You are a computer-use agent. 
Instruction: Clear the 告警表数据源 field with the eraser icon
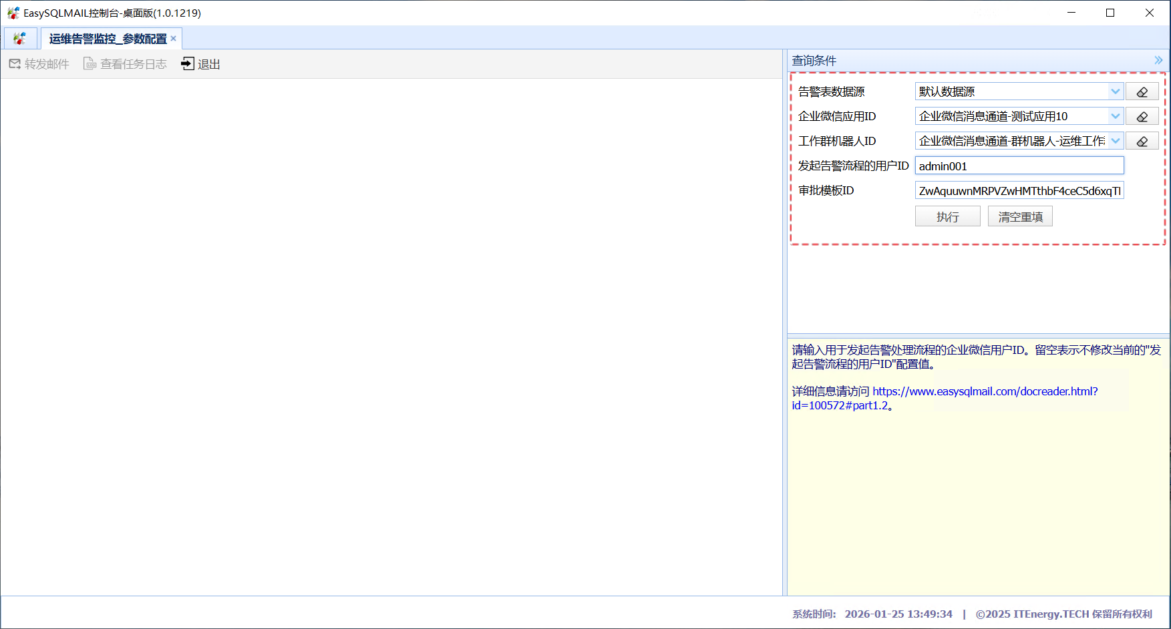coord(1142,91)
